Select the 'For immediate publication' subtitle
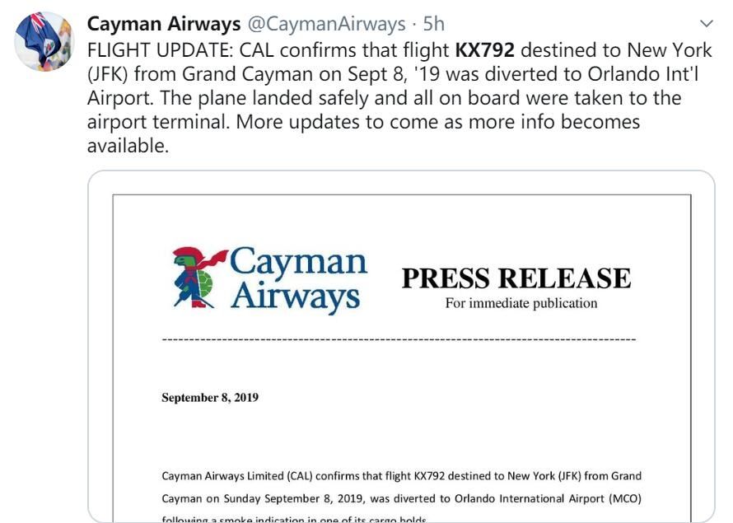Image resolution: width=733 pixels, height=523 pixels. tap(521, 303)
